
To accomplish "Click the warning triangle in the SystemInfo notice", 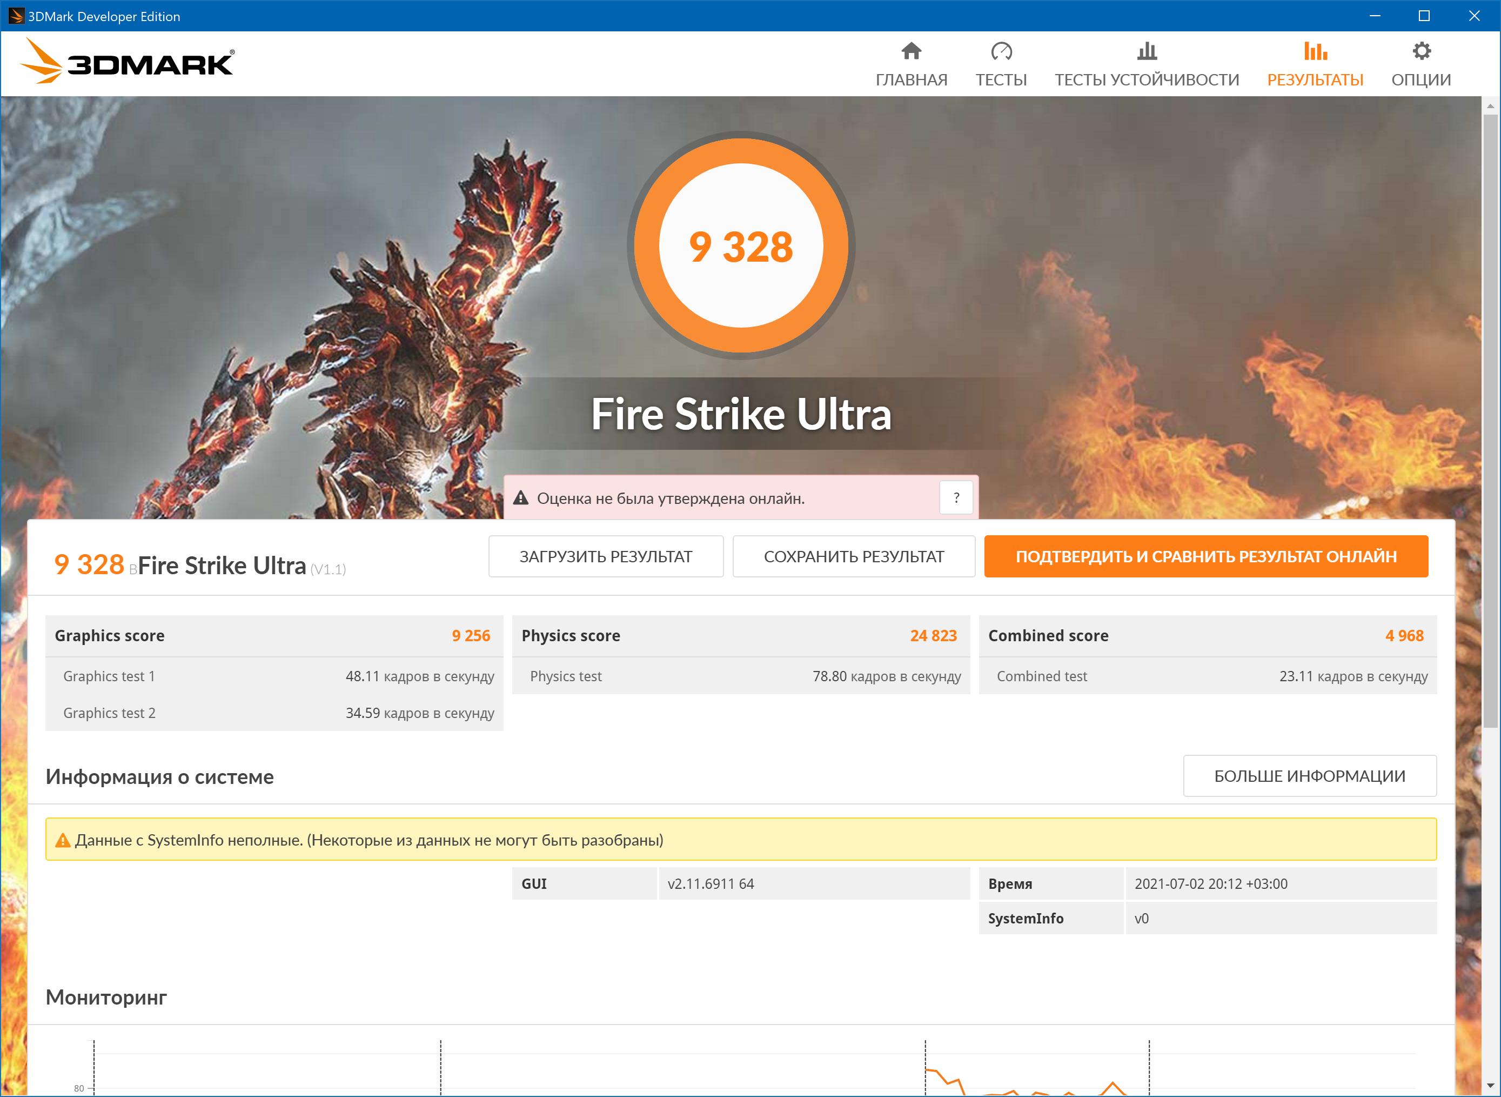I will (62, 841).
